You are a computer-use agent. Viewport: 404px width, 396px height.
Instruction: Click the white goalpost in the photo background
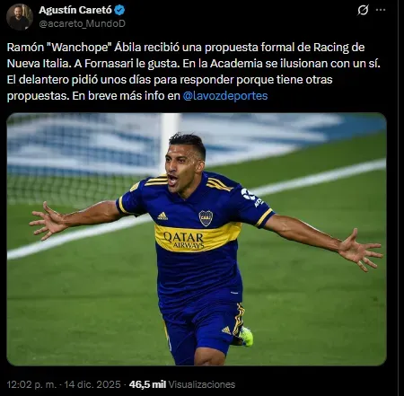[170, 140]
